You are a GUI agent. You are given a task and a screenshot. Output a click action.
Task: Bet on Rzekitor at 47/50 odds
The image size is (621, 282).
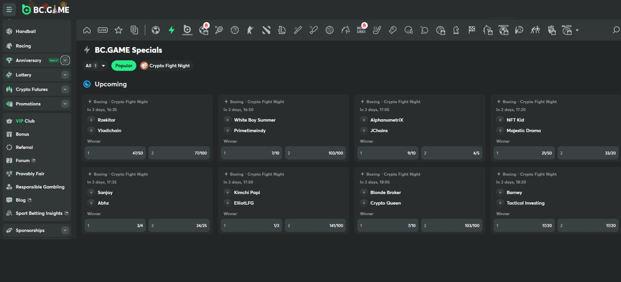click(x=115, y=153)
